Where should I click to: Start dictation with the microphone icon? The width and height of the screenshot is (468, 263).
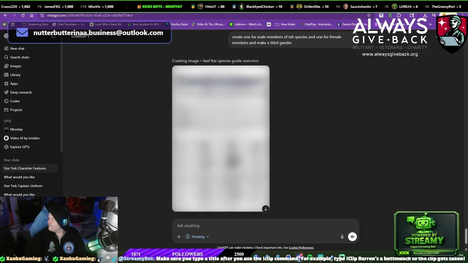(342, 237)
